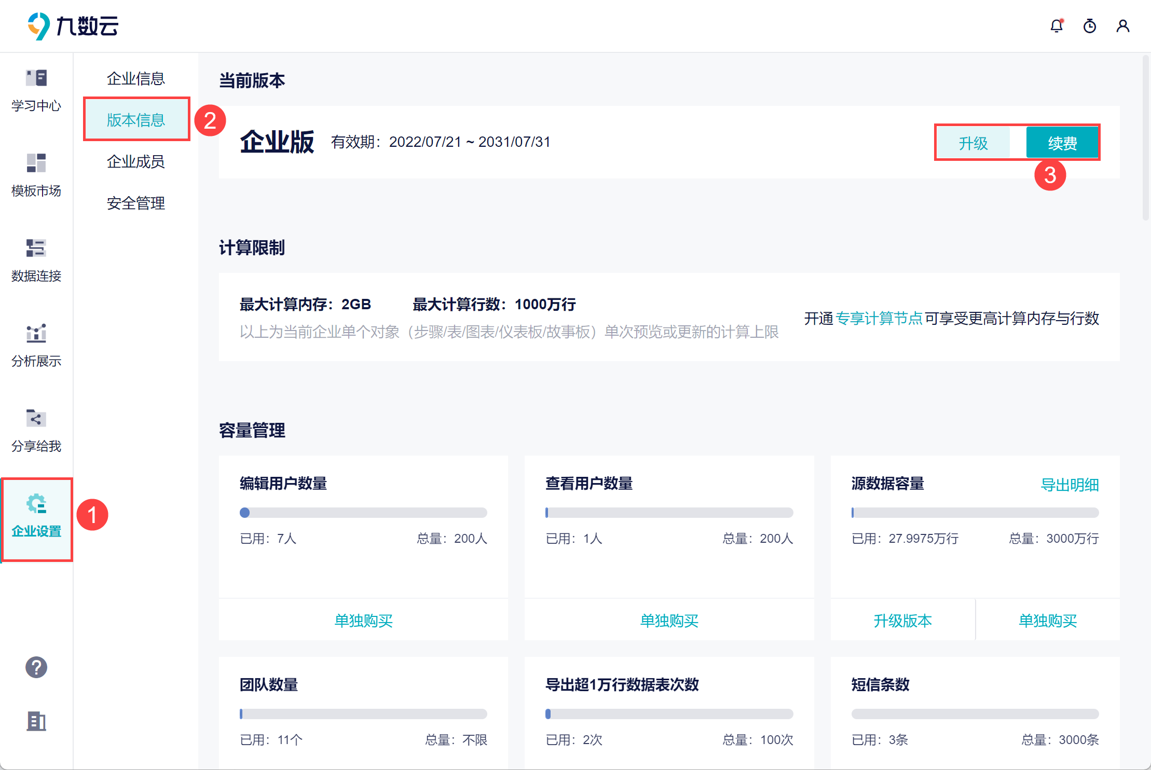Open 安全管理 security management
The image size is (1151, 770).
pos(135,203)
